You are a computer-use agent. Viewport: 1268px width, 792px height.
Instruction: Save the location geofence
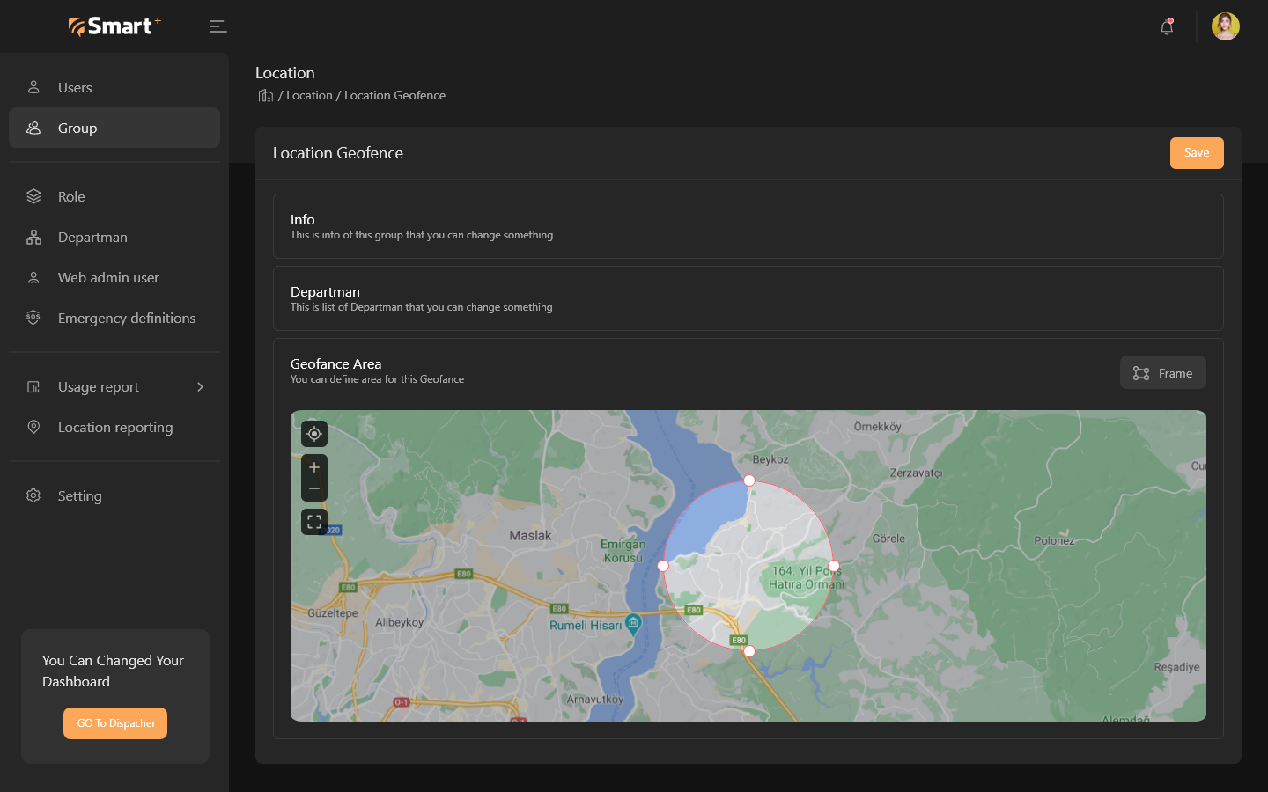(x=1197, y=153)
